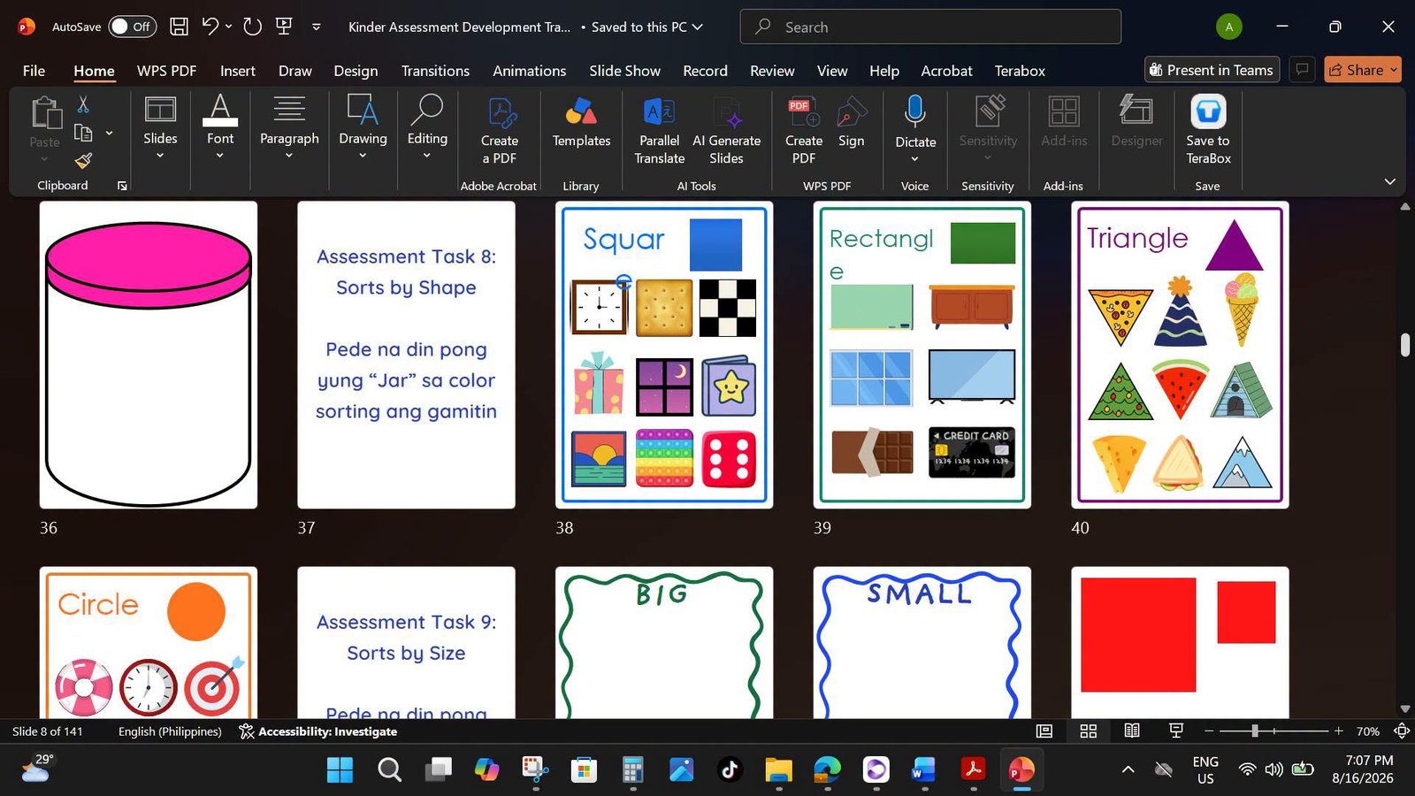Expand the Drawing group dropdown
Screen dimensions: 1415x796
click(363, 156)
